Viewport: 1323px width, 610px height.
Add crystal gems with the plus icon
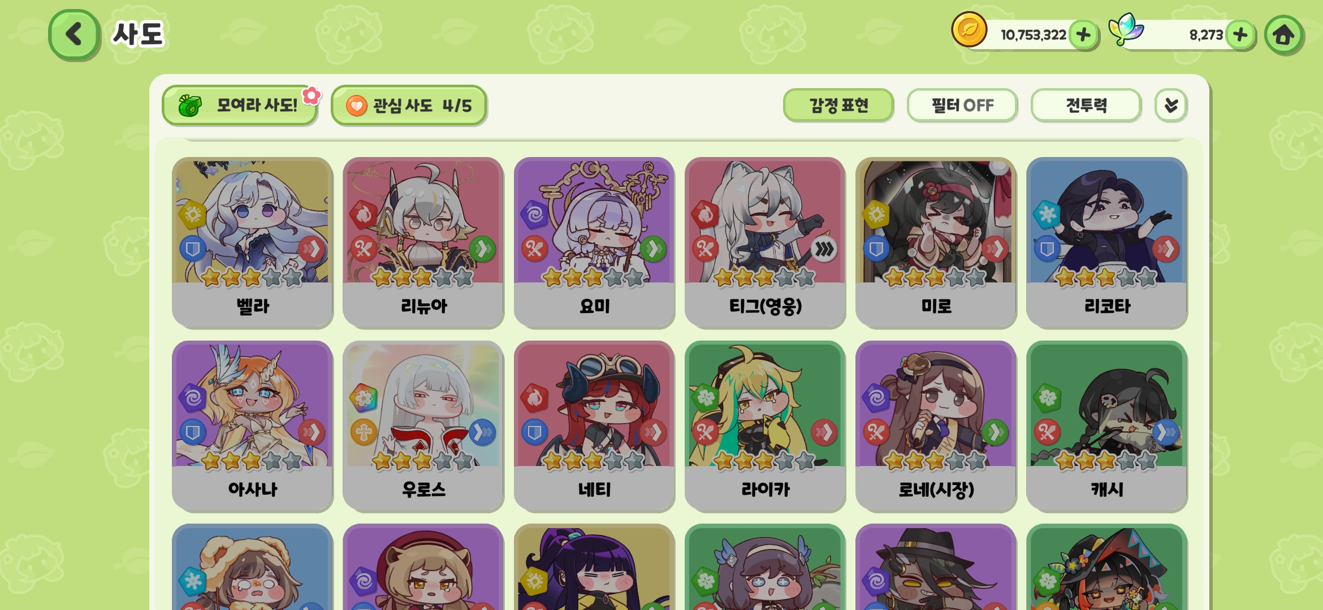tap(1240, 34)
